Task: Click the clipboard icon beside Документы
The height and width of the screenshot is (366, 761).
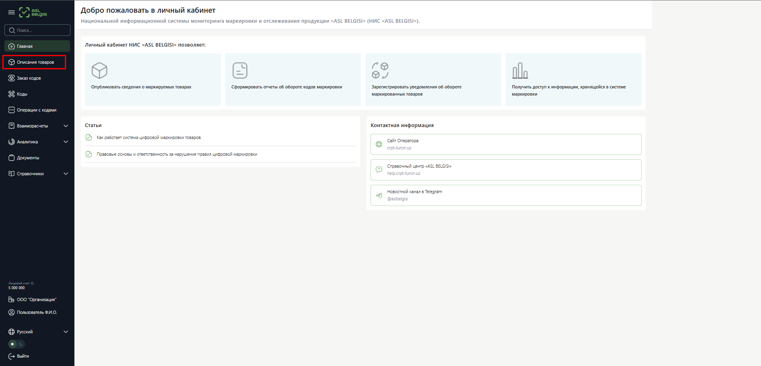Action: pos(12,158)
